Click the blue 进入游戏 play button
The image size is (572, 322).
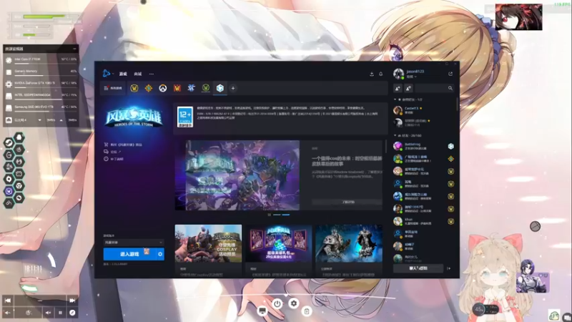129,254
